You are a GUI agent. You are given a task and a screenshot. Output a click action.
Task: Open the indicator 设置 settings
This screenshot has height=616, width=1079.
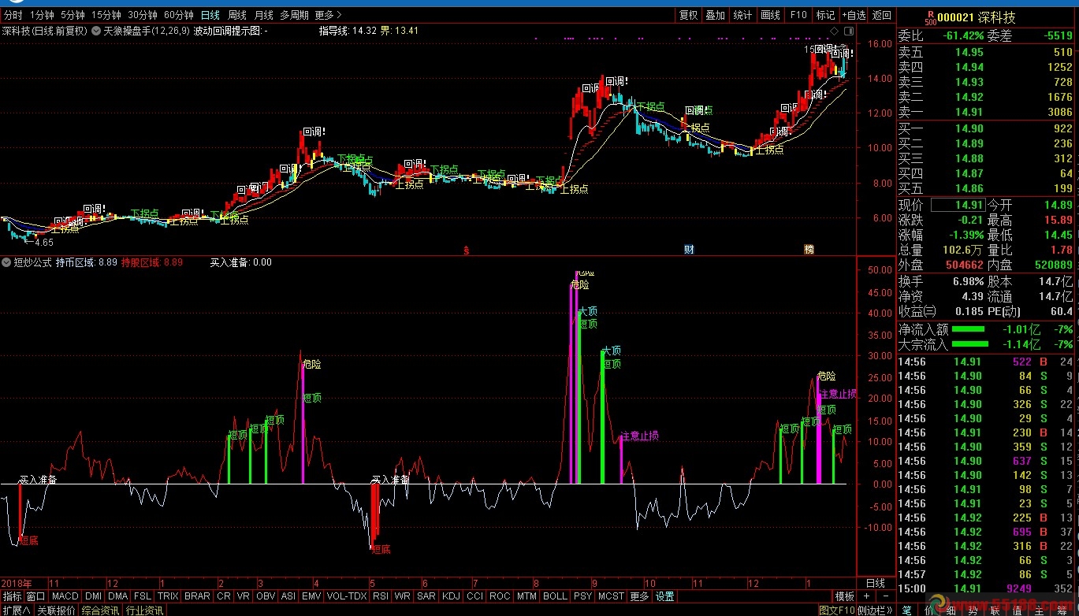pyautogui.click(x=665, y=596)
